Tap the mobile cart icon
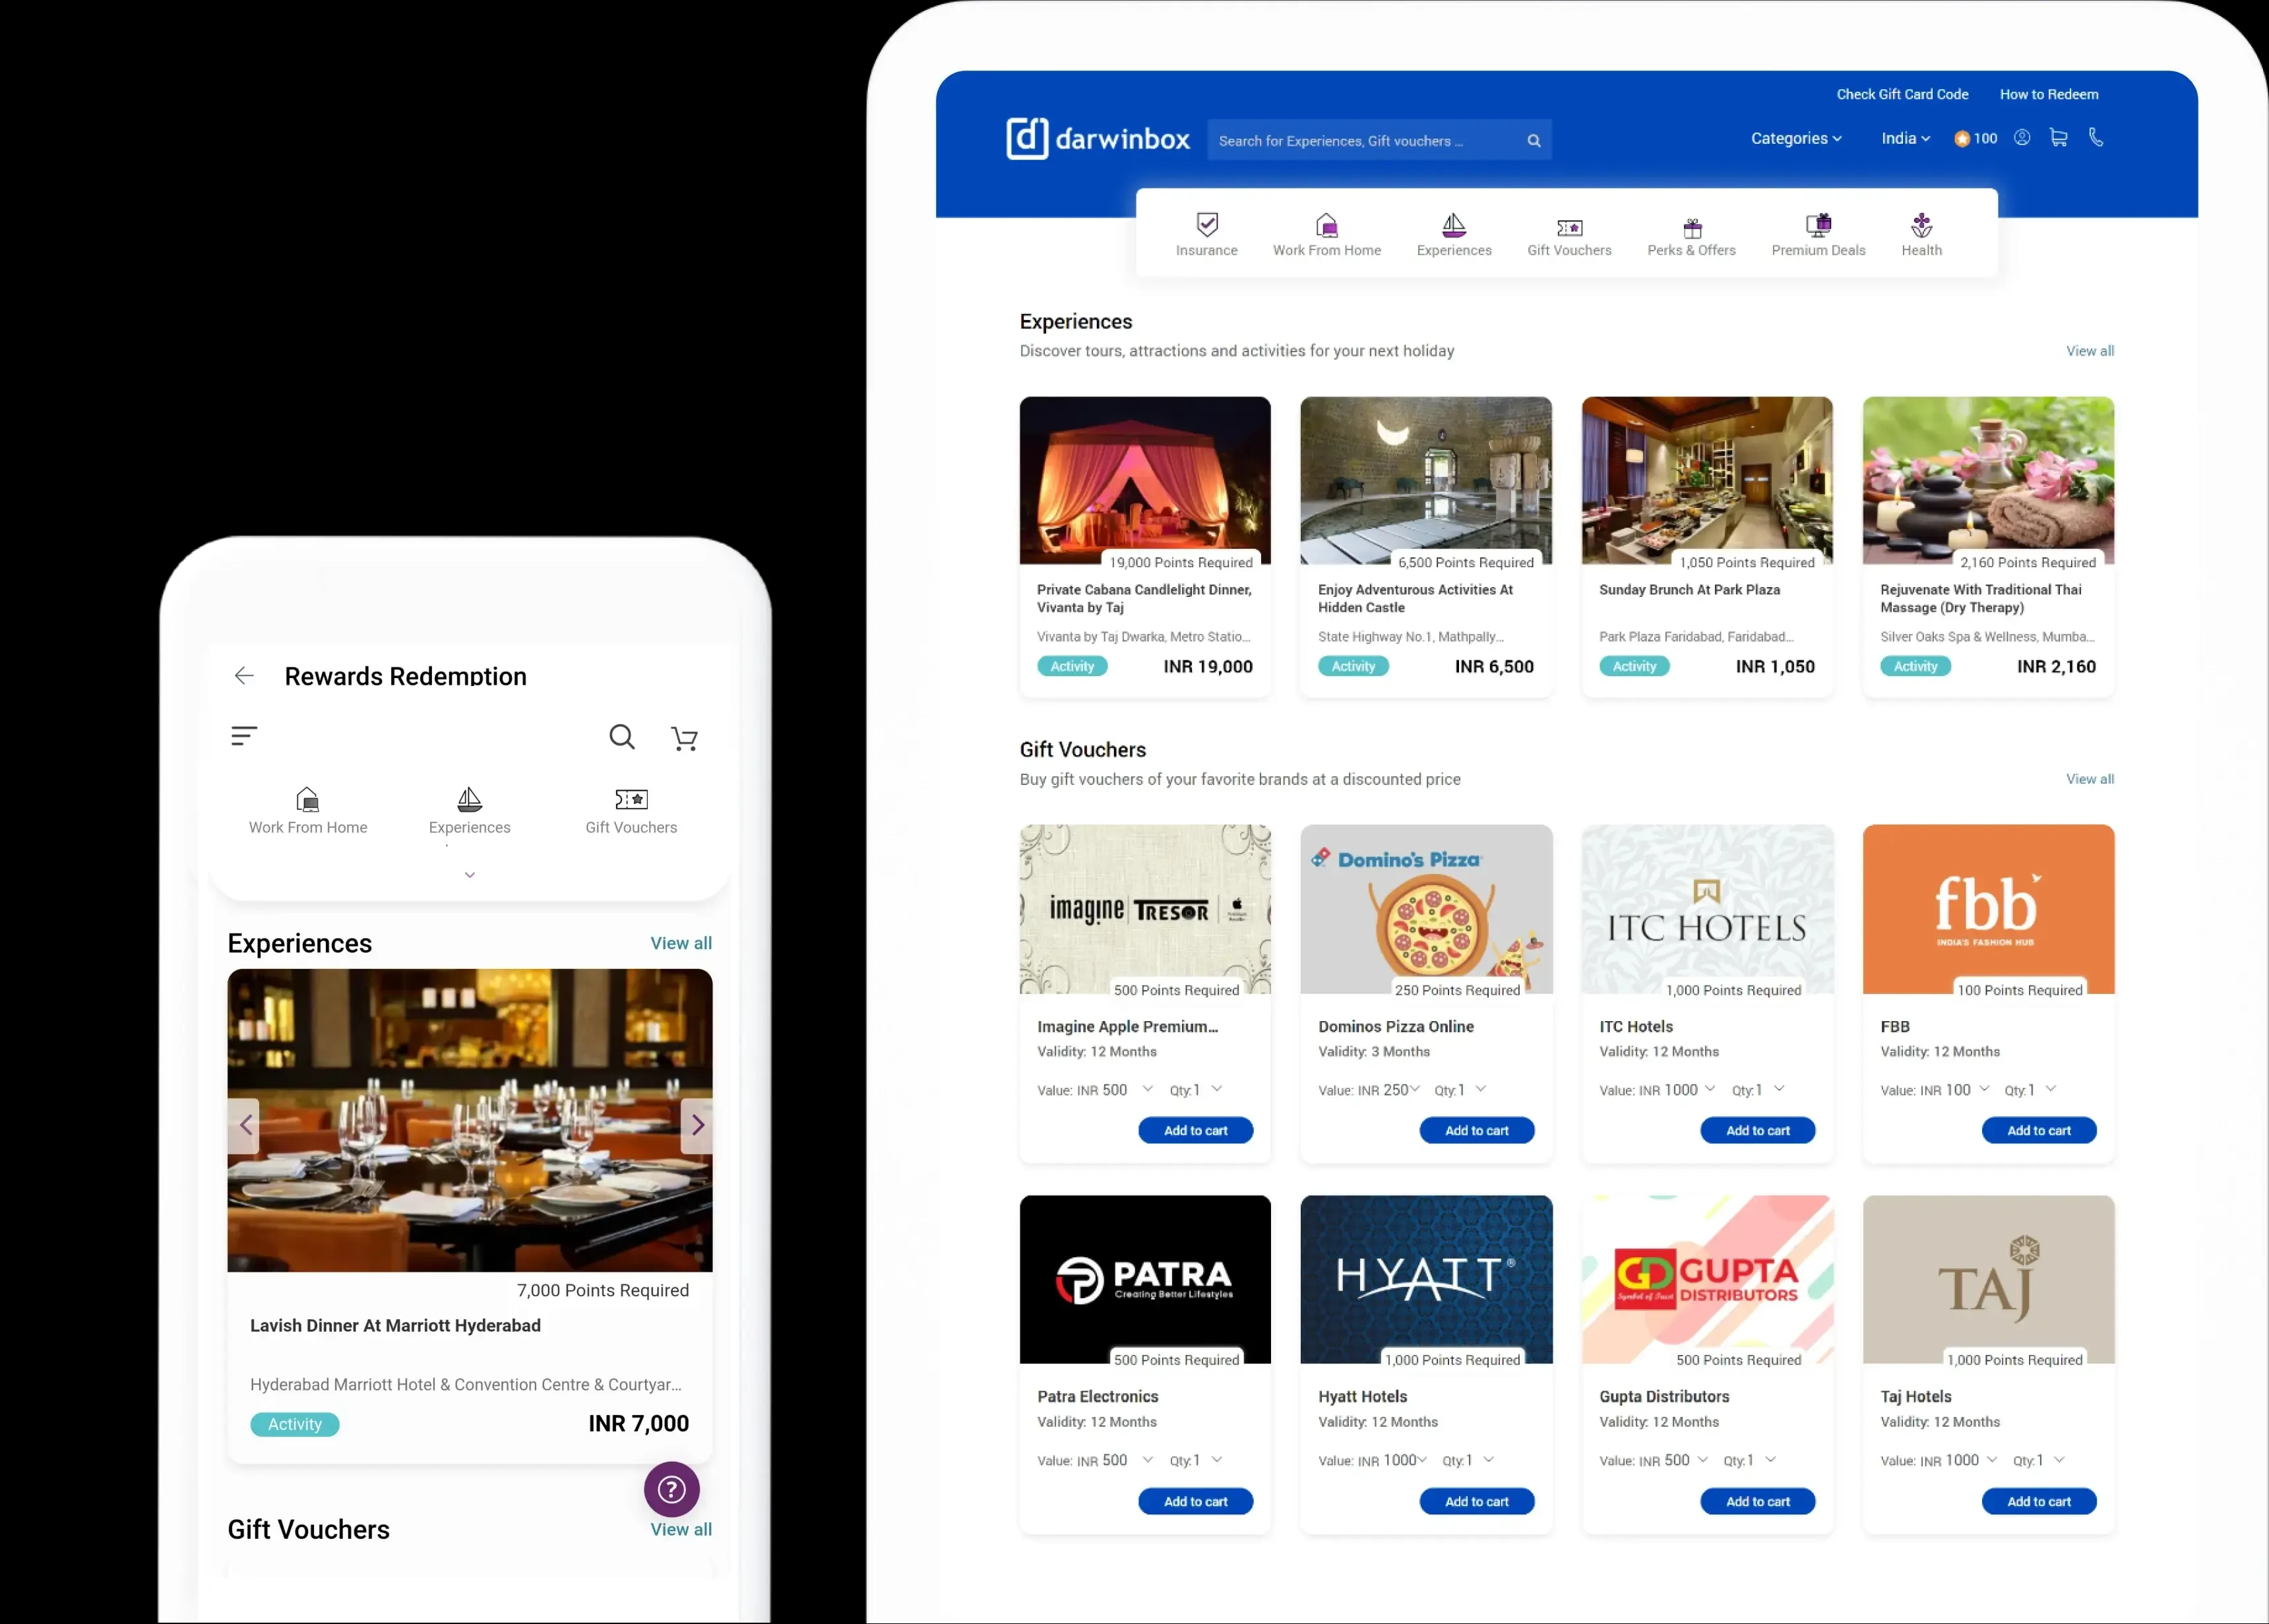The height and width of the screenshot is (1624, 2269). point(685,739)
